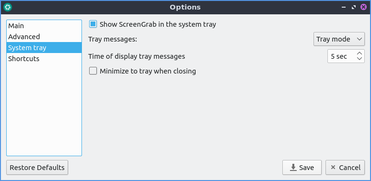Select Main in the options list
Image resolution: width=371 pixels, height=181 pixels.
[44, 26]
